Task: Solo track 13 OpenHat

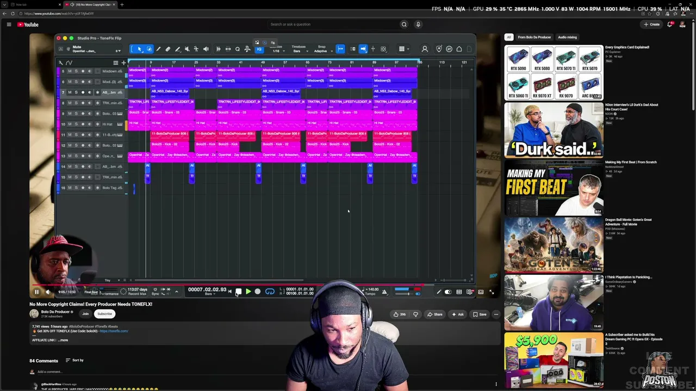Action: pos(76,156)
